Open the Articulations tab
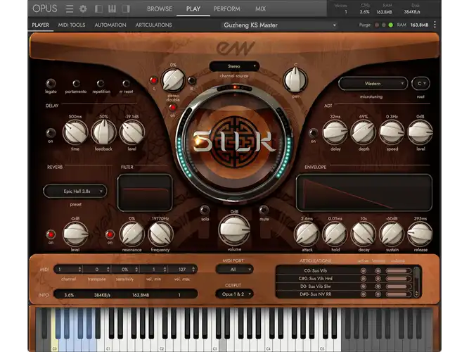Image resolution: width=469 pixels, height=352 pixels. 153,25
